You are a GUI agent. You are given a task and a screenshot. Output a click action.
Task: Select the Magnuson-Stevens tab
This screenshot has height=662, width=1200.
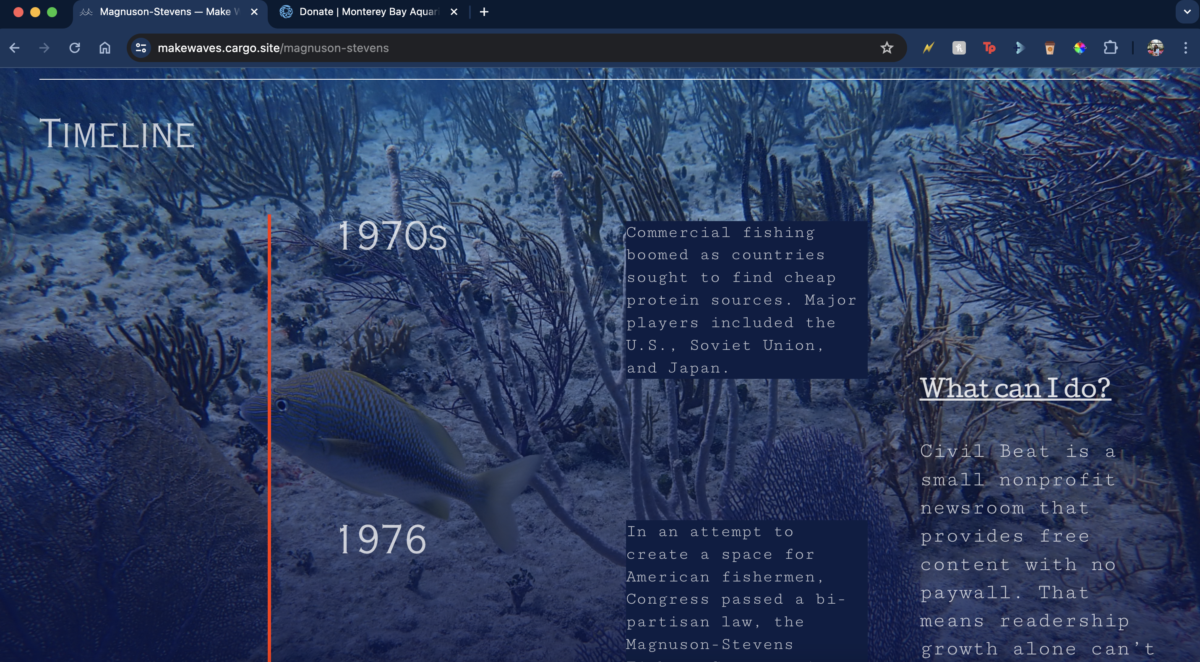click(165, 12)
